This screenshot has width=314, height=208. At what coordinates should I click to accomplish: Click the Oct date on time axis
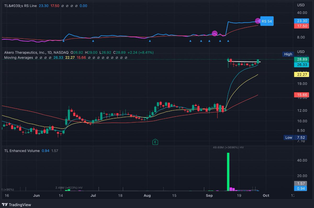[x=266, y=195]
